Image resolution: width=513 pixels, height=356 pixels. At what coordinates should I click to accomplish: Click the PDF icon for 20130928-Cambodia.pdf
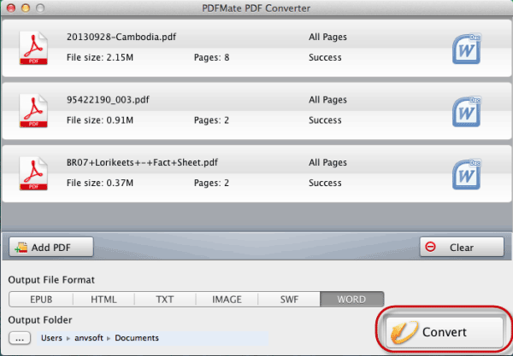pyautogui.click(x=33, y=48)
